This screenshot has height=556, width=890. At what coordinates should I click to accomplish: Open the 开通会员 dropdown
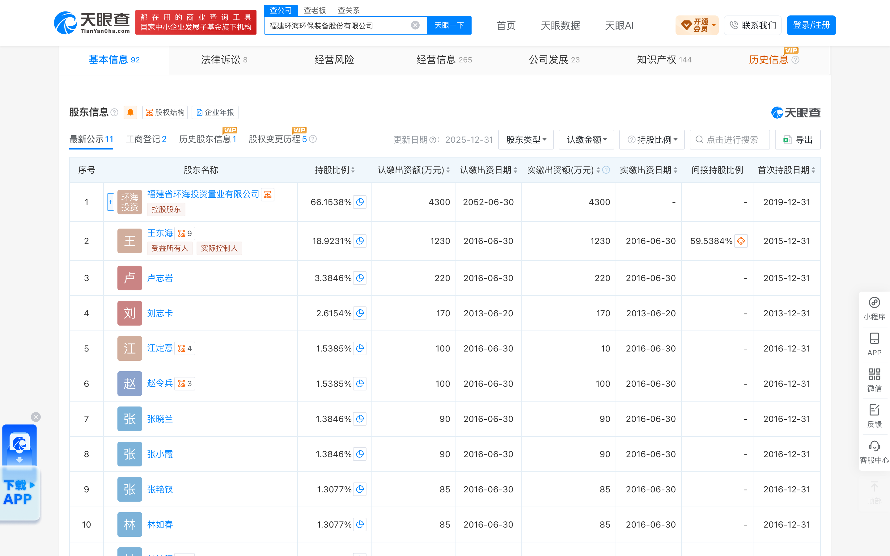[x=697, y=25]
